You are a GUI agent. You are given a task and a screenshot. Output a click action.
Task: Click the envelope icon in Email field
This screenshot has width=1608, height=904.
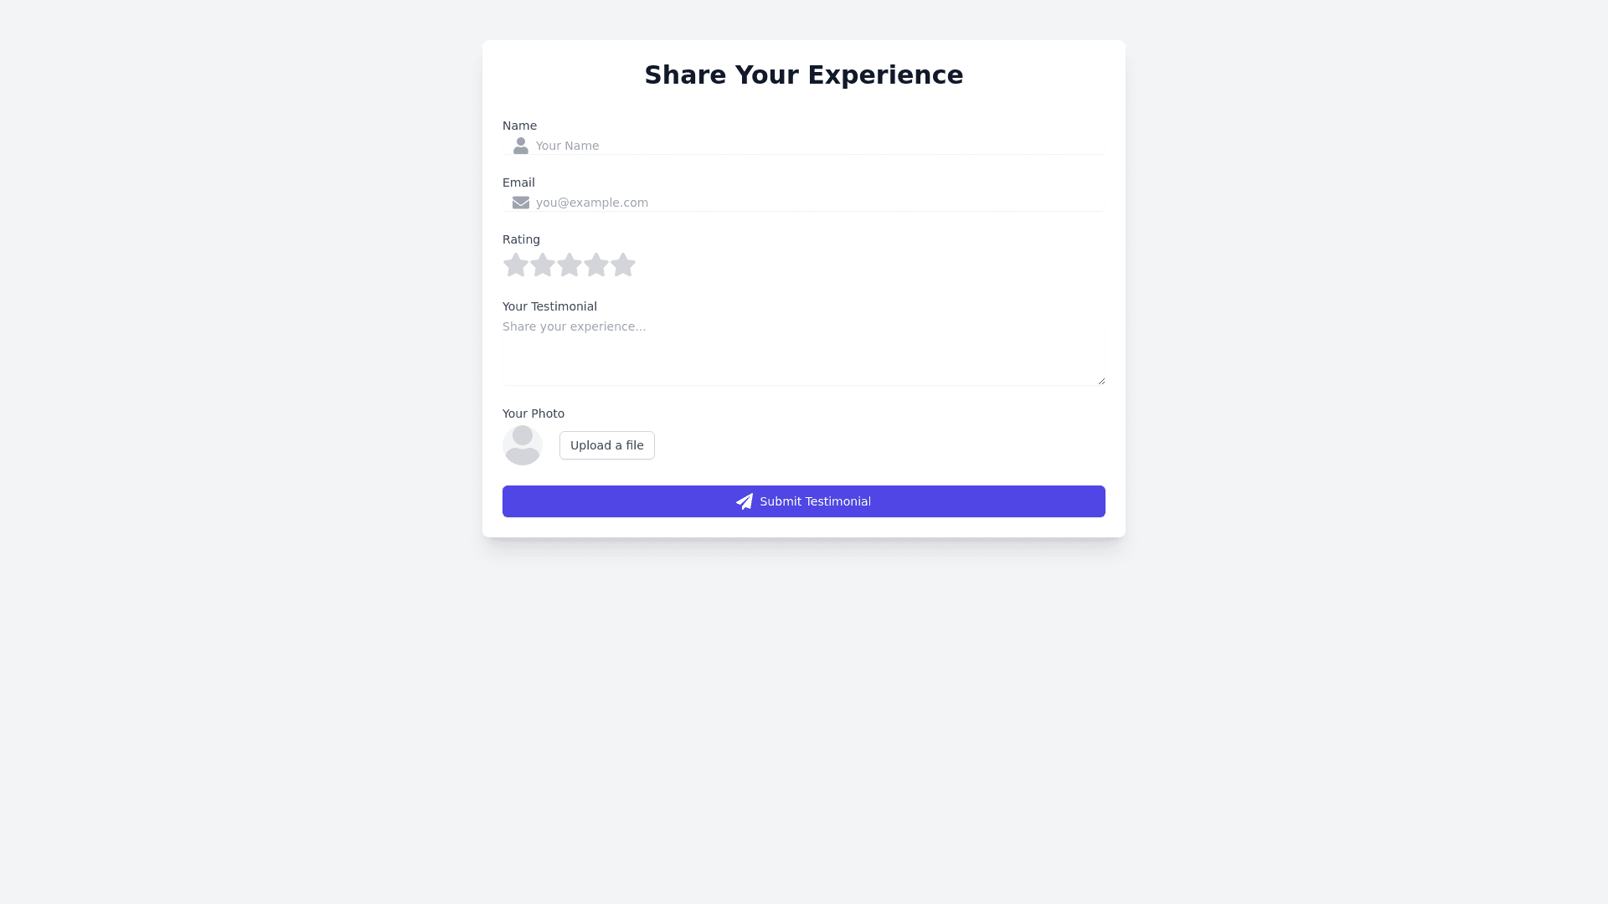pyautogui.click(x=521, y=203)
